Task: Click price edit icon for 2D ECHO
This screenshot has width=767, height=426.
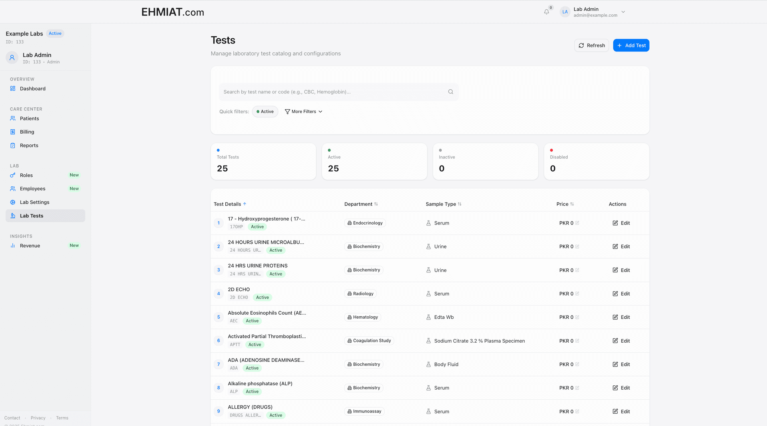Action: tap(577, 294)
